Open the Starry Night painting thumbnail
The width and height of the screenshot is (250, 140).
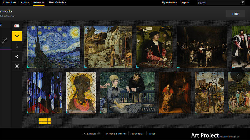point(54,46)
